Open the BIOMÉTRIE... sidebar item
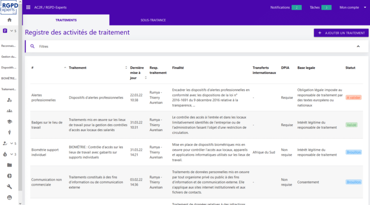The height and width of the screenshot is (205, 370). [x=9, y=78]
